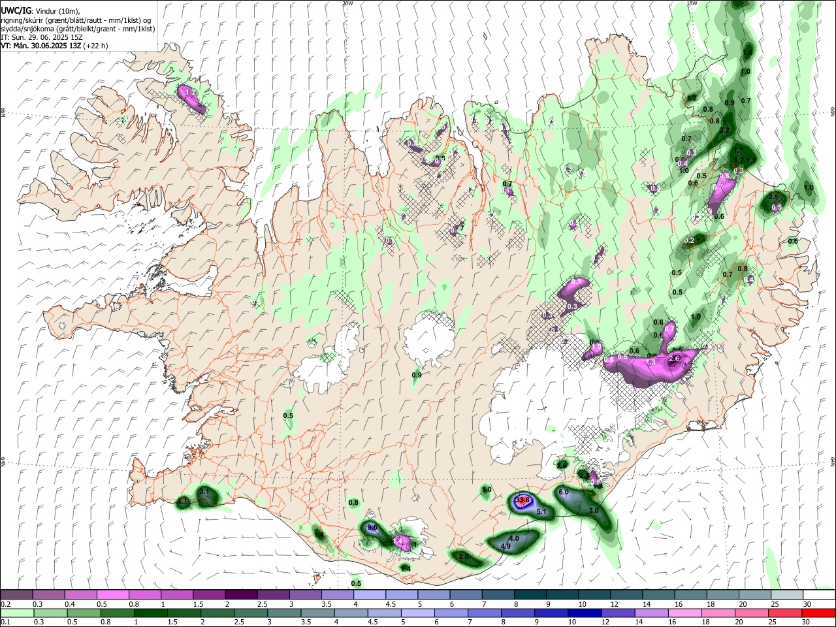836x627 pixels.
Task: Click the 4.0 rainfall value label
Action: 514,539
